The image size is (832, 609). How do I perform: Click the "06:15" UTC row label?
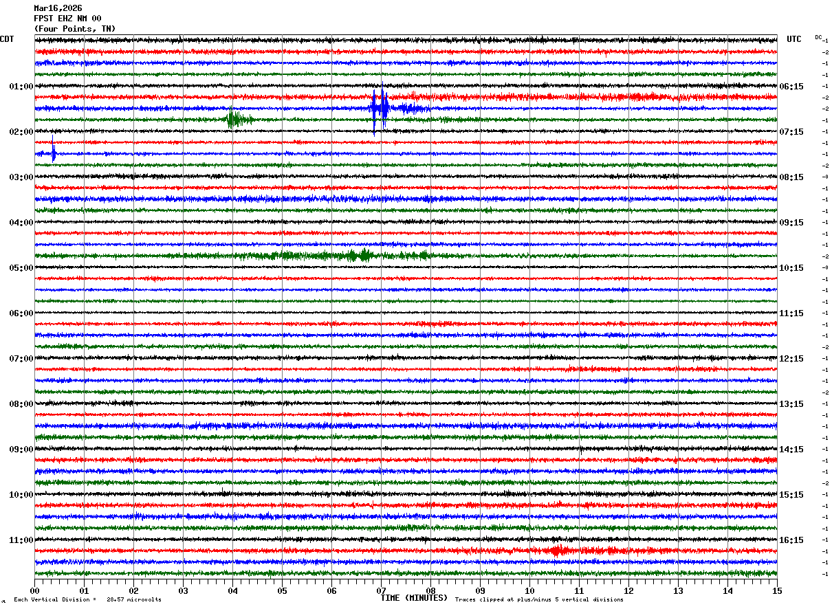pyautogui.click(x=791, y=87)
